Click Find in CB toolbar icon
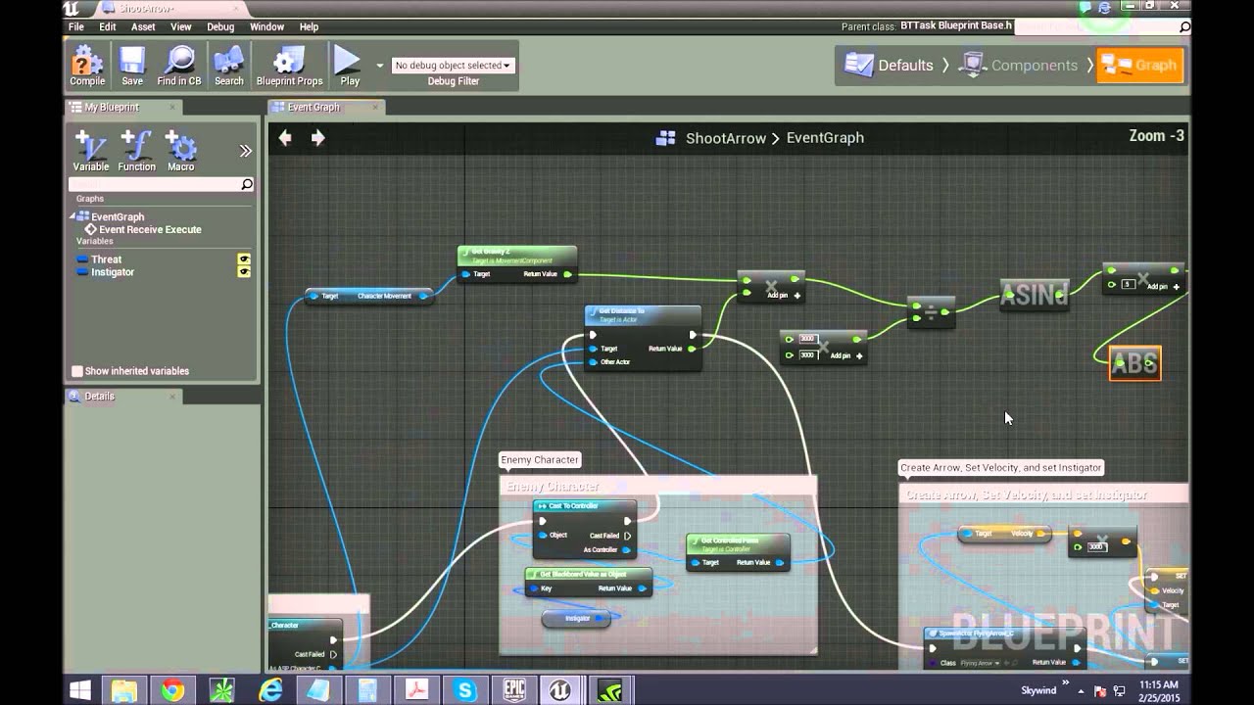The image size is (1254, 705). coord(179,66)
